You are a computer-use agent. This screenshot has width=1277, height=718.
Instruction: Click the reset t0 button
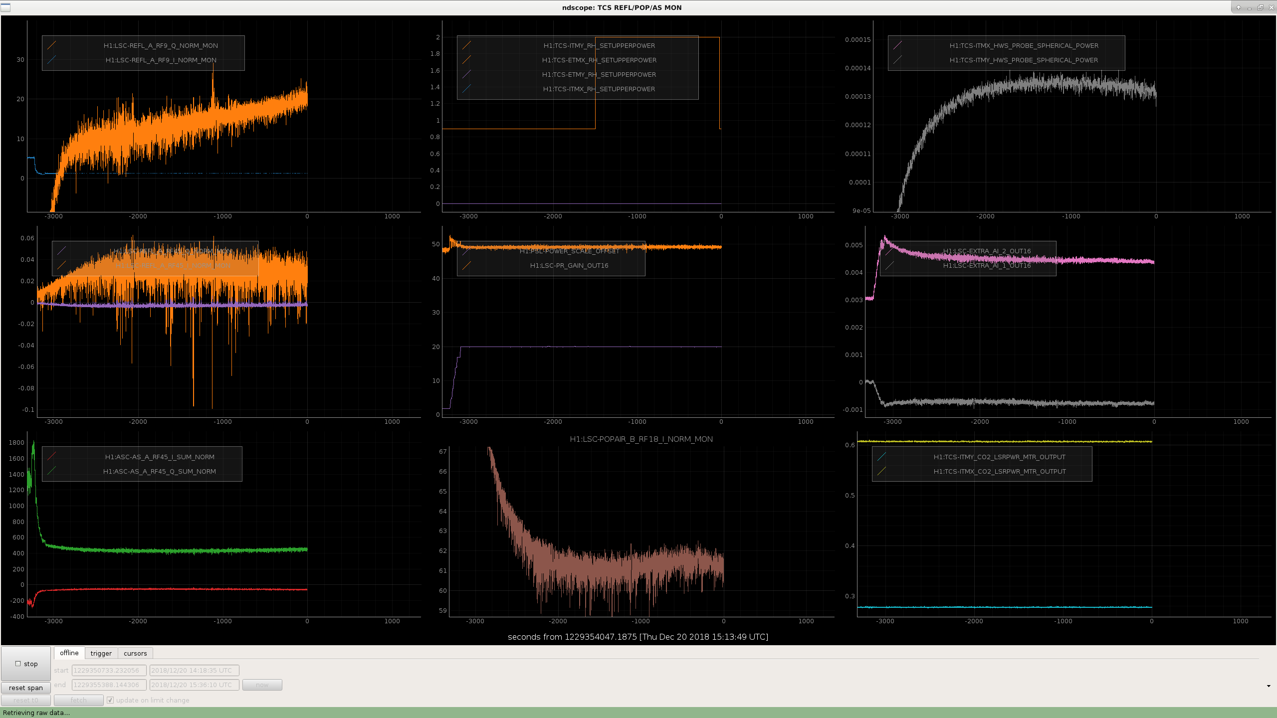point(26,700)
